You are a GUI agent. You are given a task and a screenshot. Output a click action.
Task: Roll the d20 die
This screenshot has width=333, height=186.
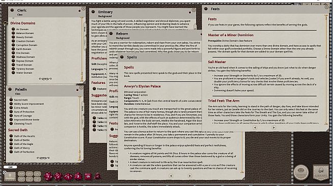tap(48, 176)
